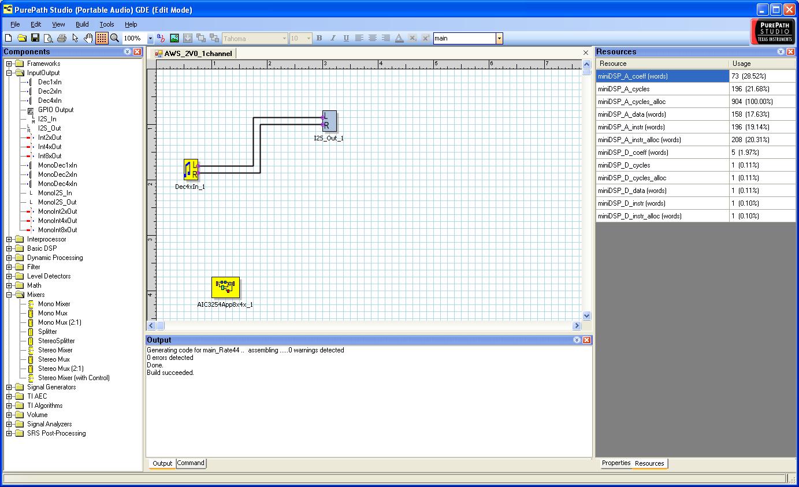Open font color picker icon
Image resolution: width=799 pixels, height=487 pixels.
click(399, 38)
